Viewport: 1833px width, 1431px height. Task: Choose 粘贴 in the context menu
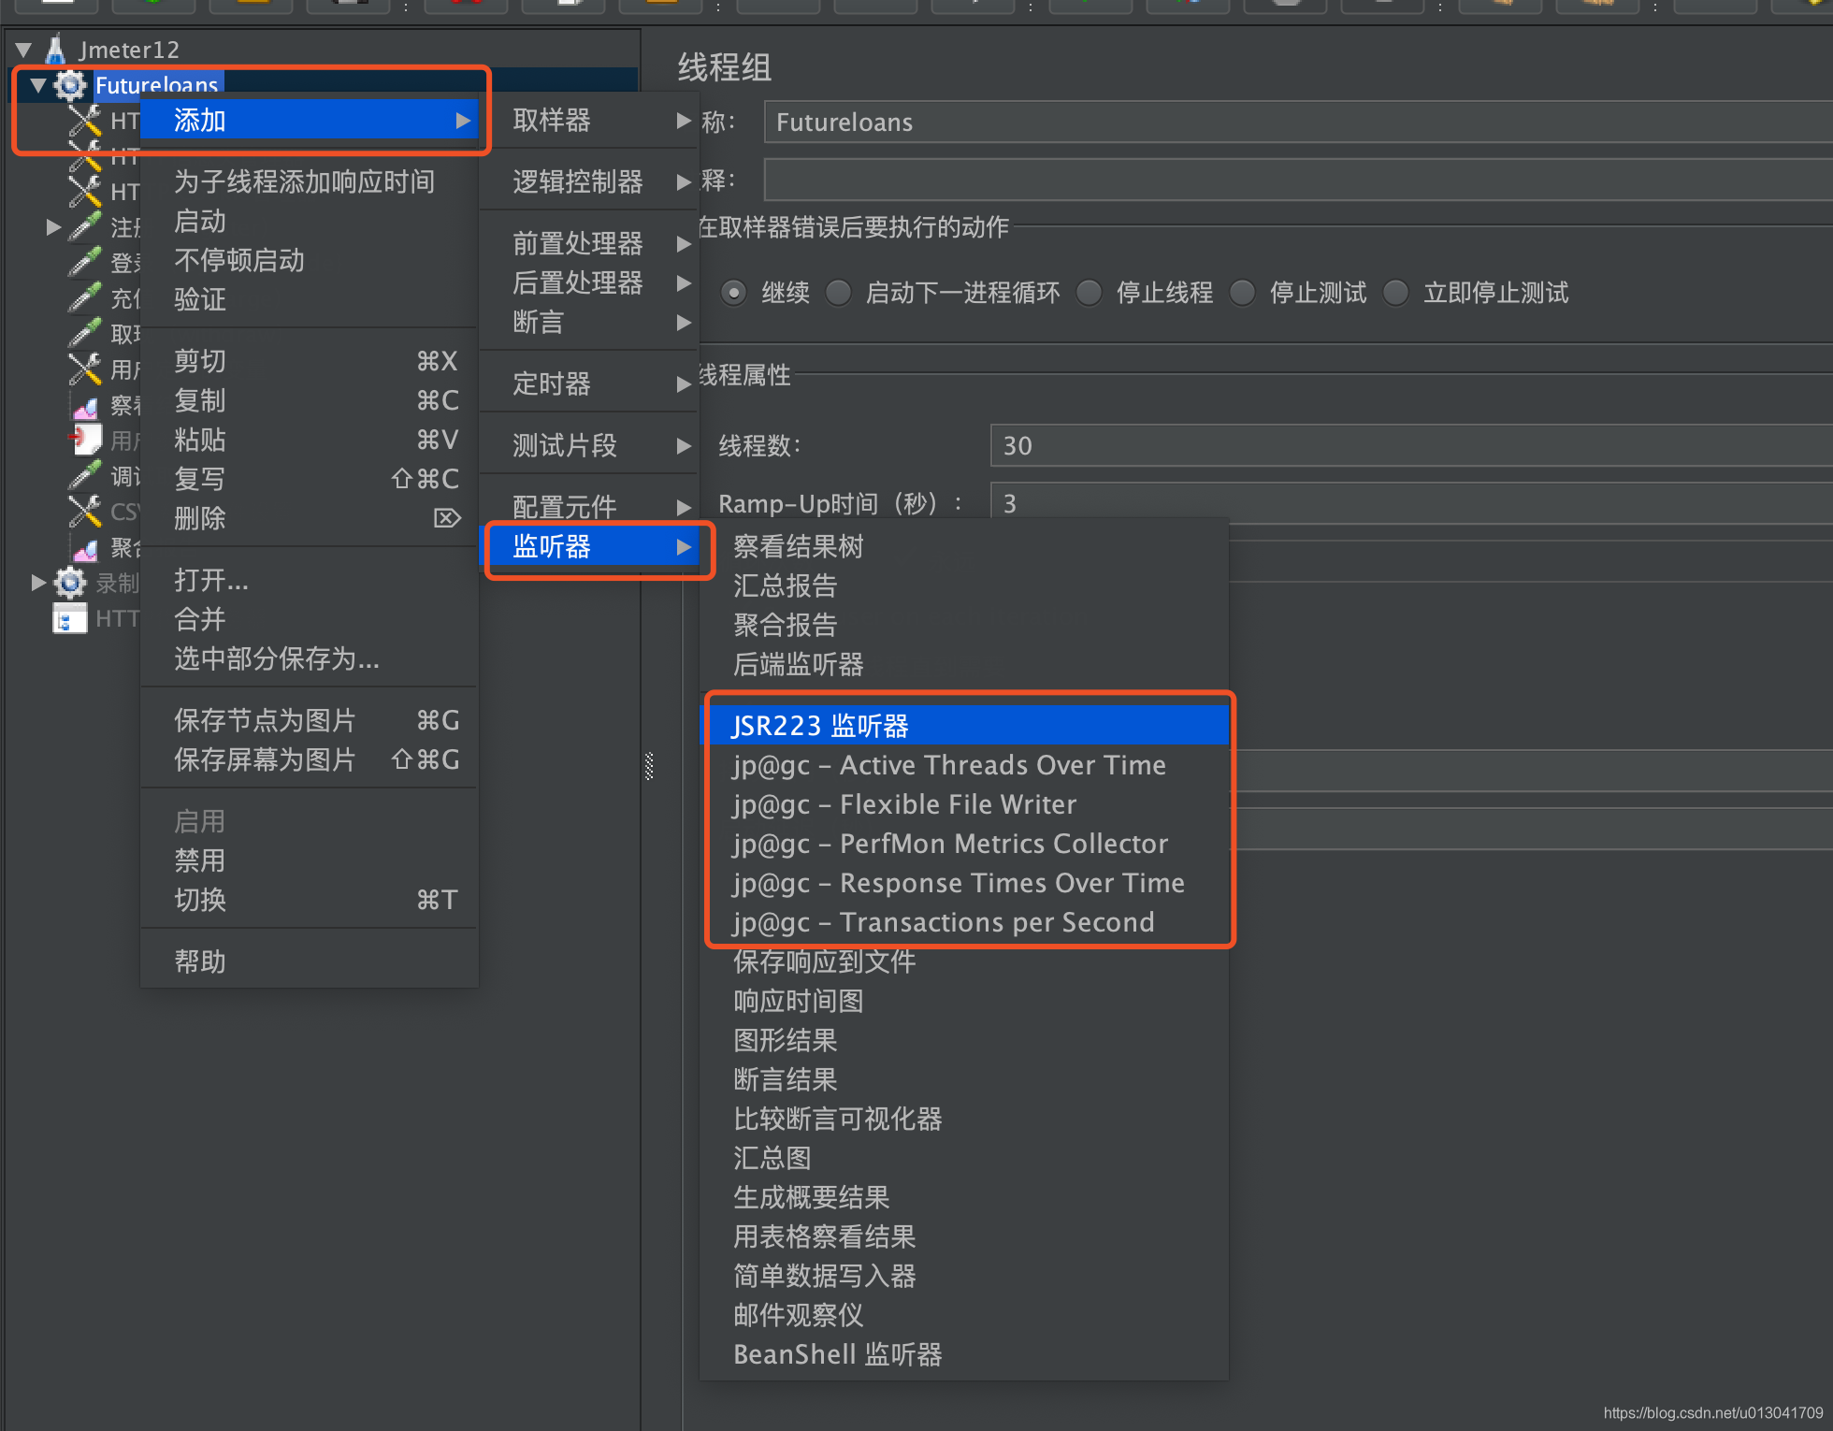(310, 440)
